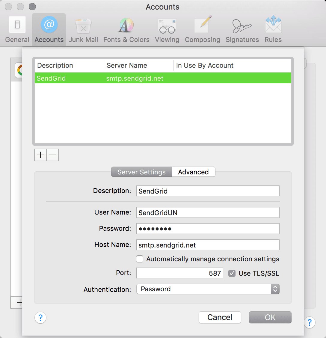Select the Junk Mail settings icon
The image size is (326, 338).
[x=83, y=28]
